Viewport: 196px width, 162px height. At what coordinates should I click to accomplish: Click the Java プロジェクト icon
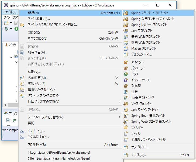(x=126, y=31)
